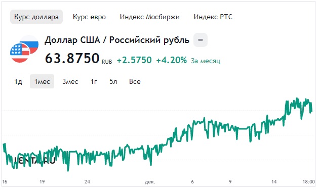The width and height of the screenshot is (319, 192).
Task: Open the Индекс РТС tab
Action: click(213, 17)
